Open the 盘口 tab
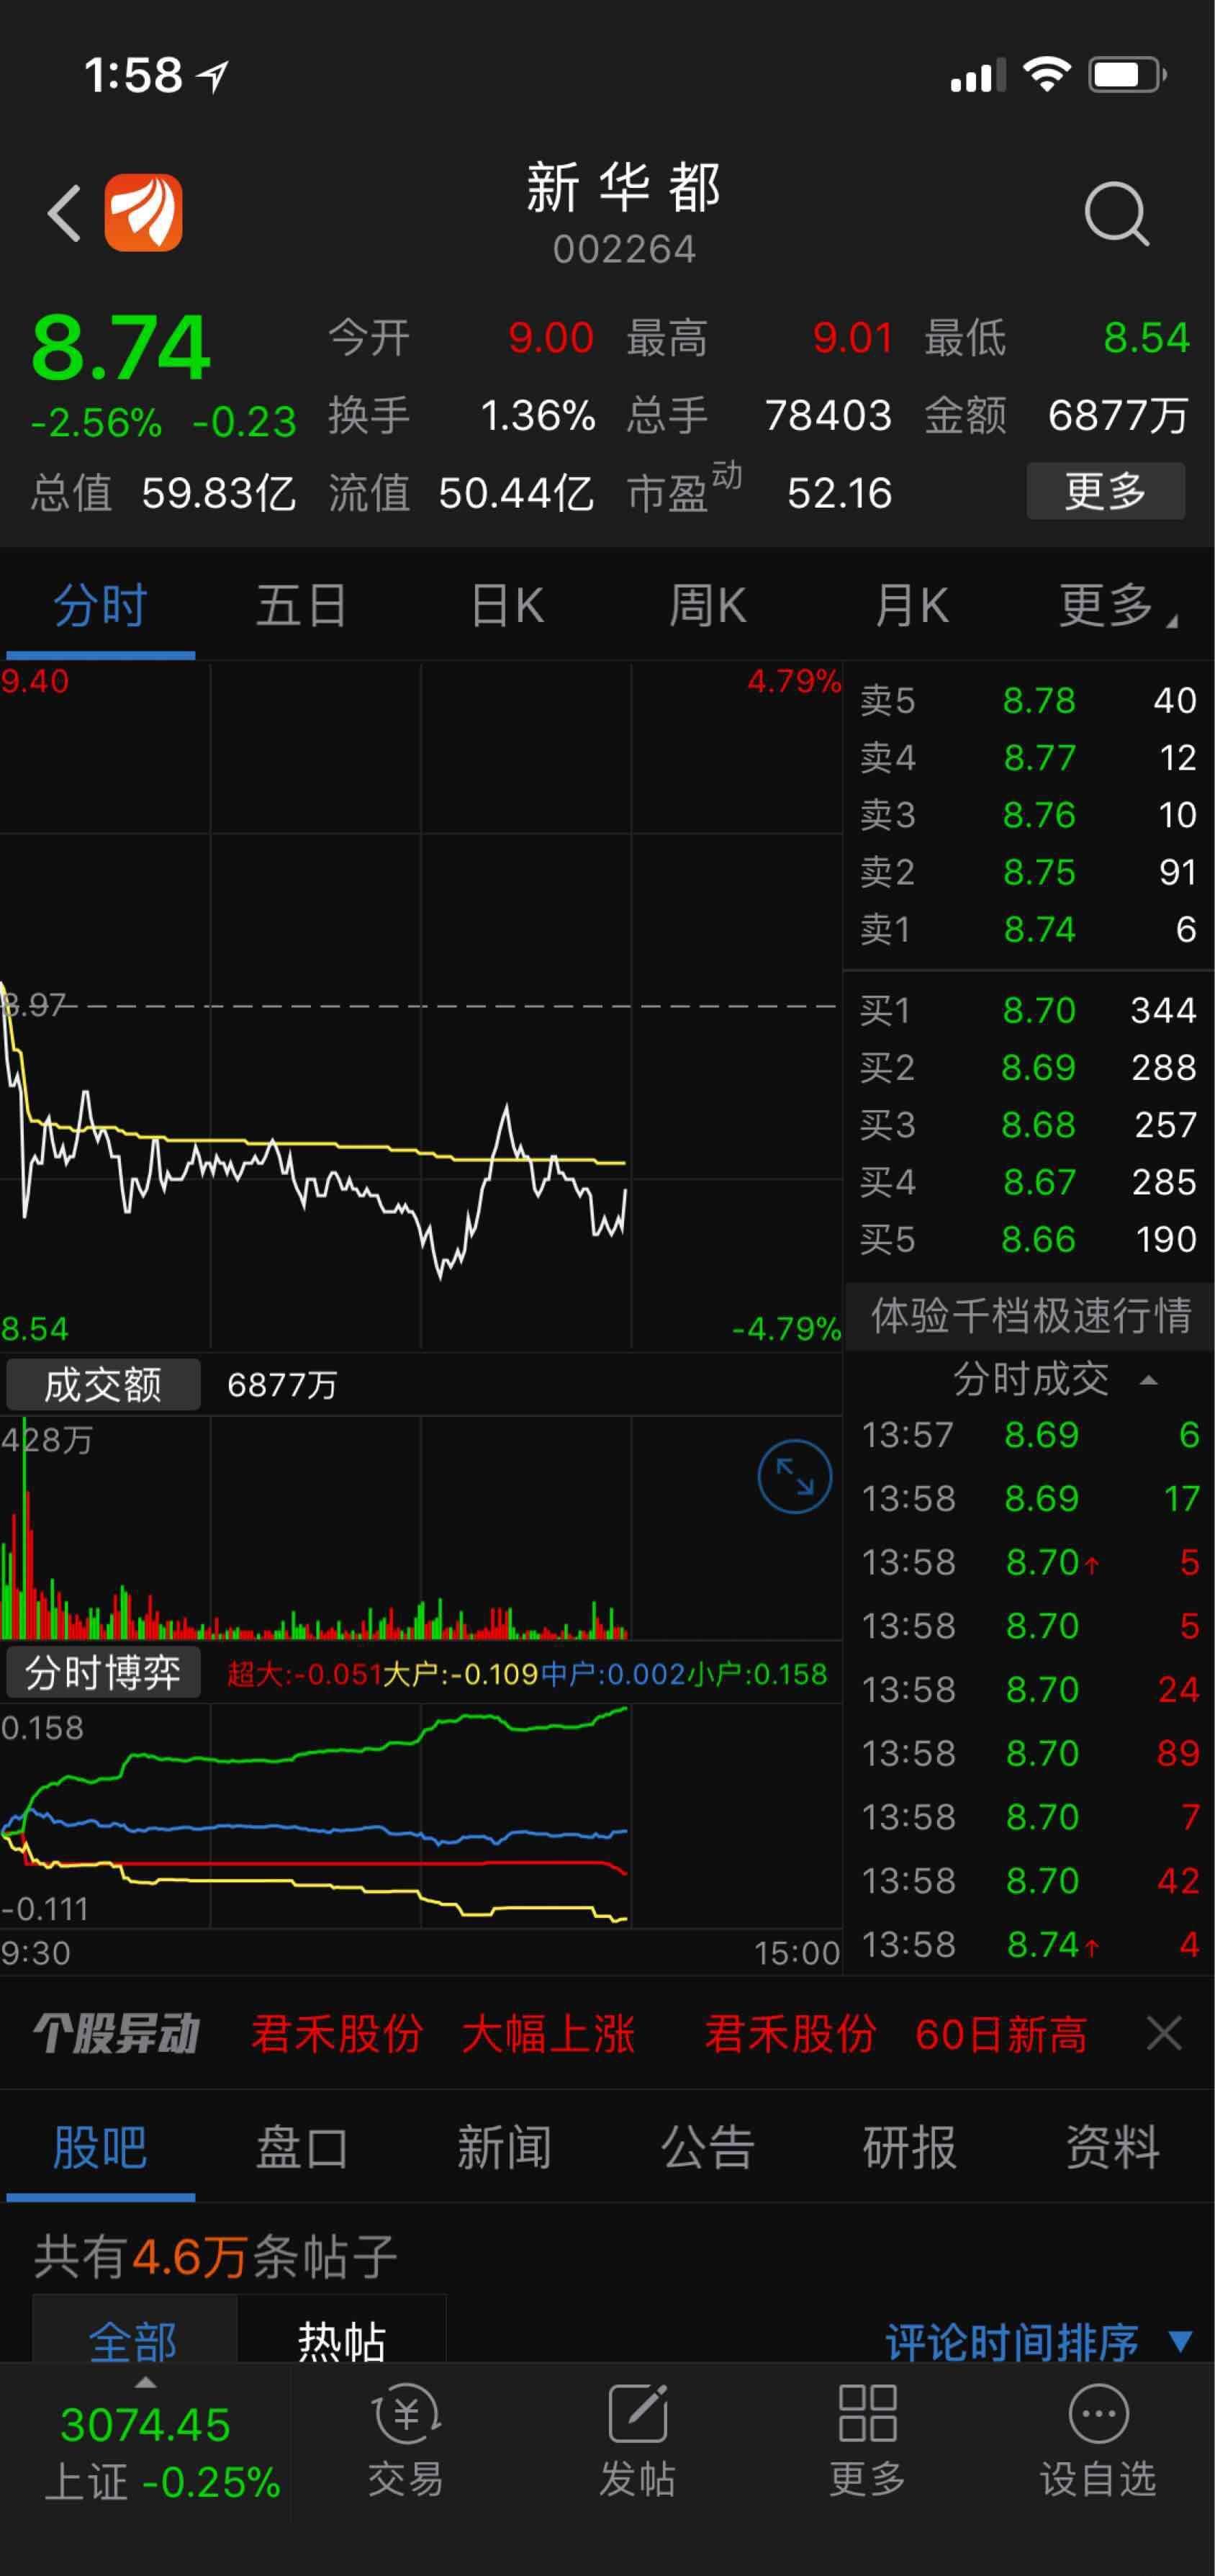 301,2147
